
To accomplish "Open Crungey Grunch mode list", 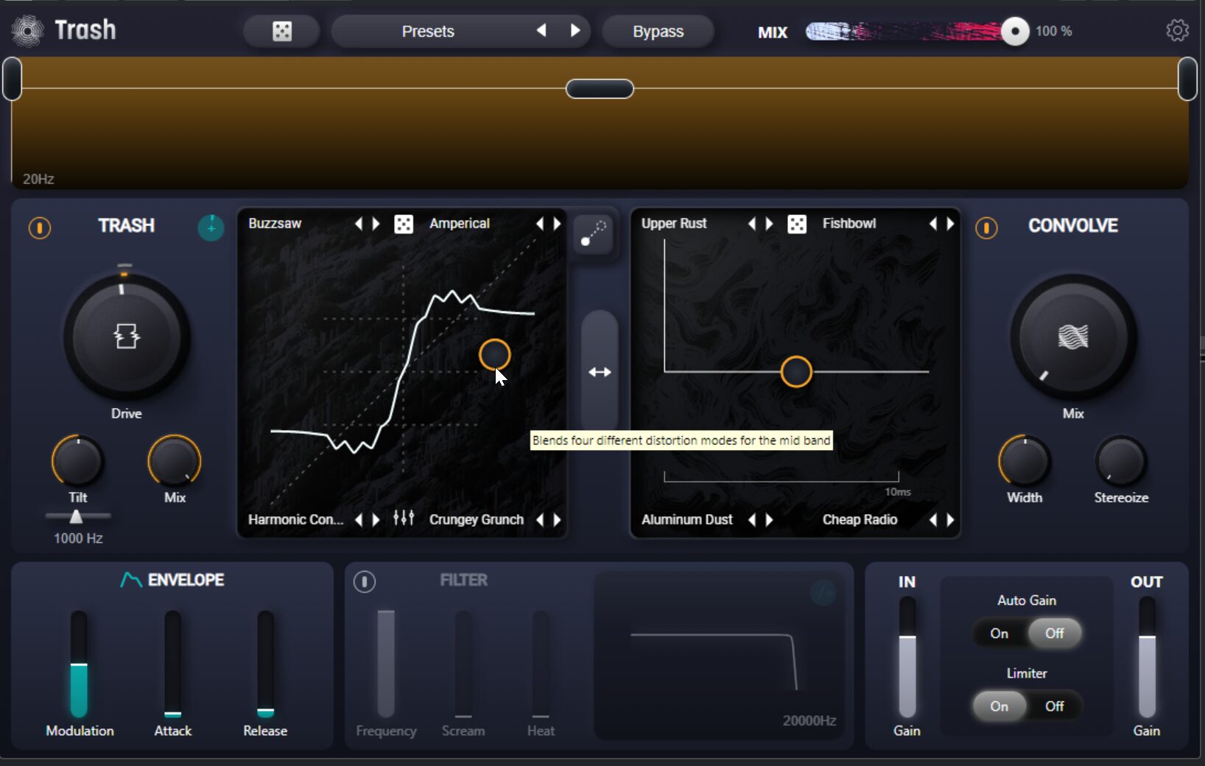I will pos(477,519).
